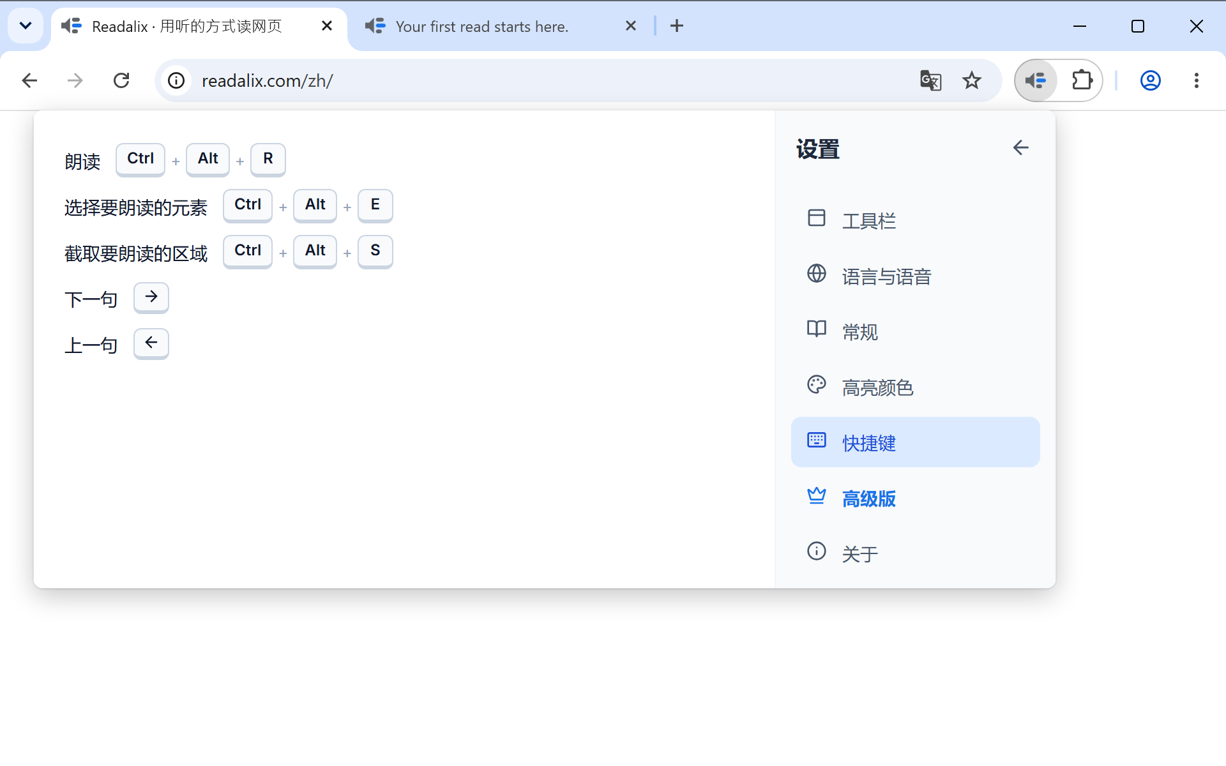Click the 选择要朗读的元素 label

[x=136, y=207]
